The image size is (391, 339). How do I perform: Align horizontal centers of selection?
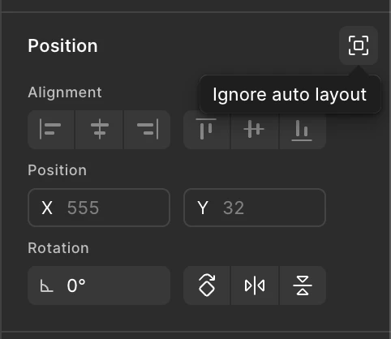click(x=99, y=130)
